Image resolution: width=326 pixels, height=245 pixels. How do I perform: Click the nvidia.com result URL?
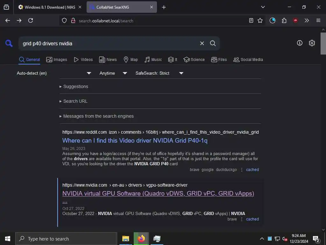[x=125, y=185]
